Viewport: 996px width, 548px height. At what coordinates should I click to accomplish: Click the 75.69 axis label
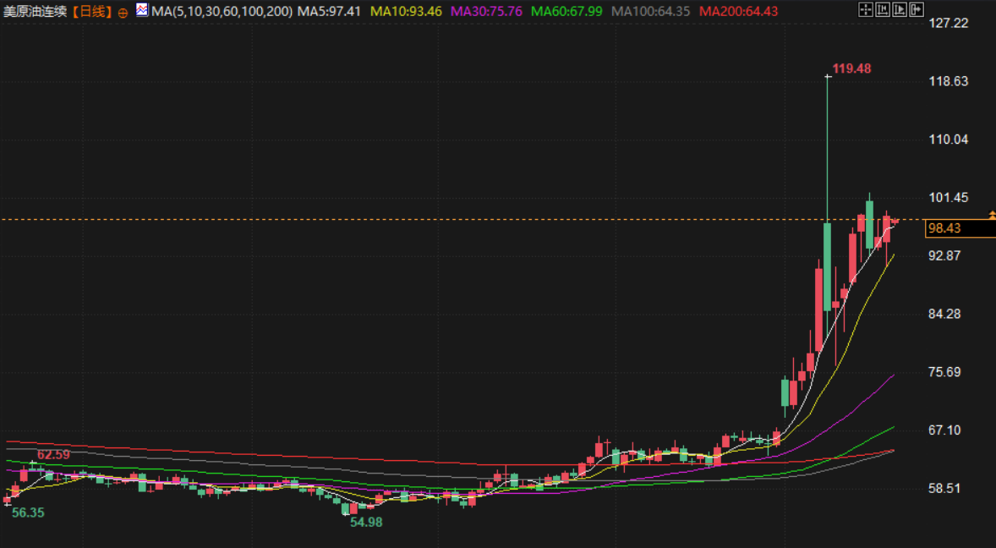(x=944, y=372)
